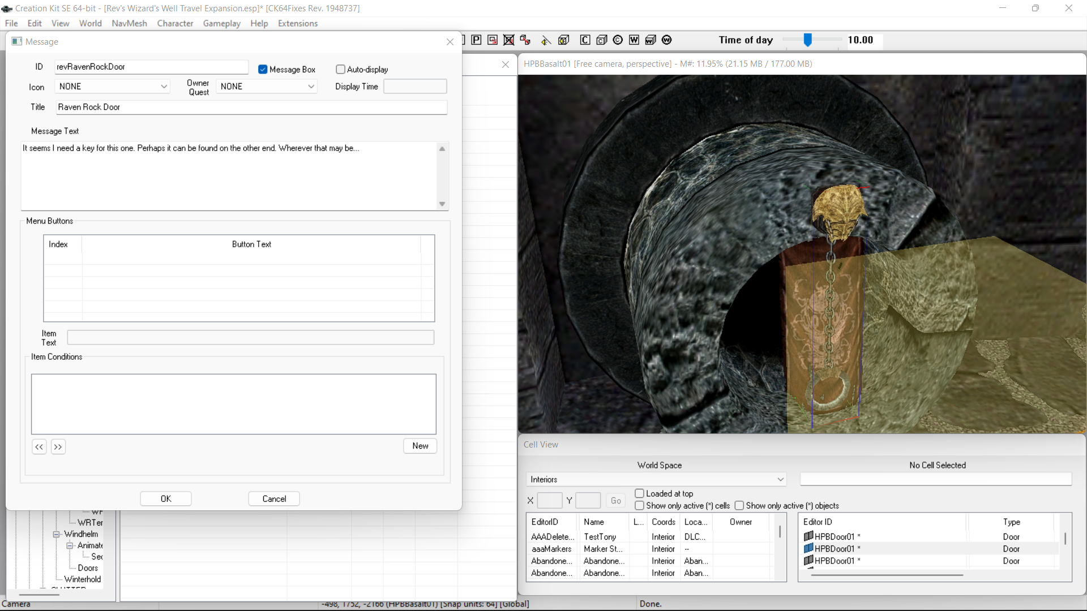Click the cube W toolbar icon
The height and width of the screenshot is (611, 1087).
pos(651,40)
